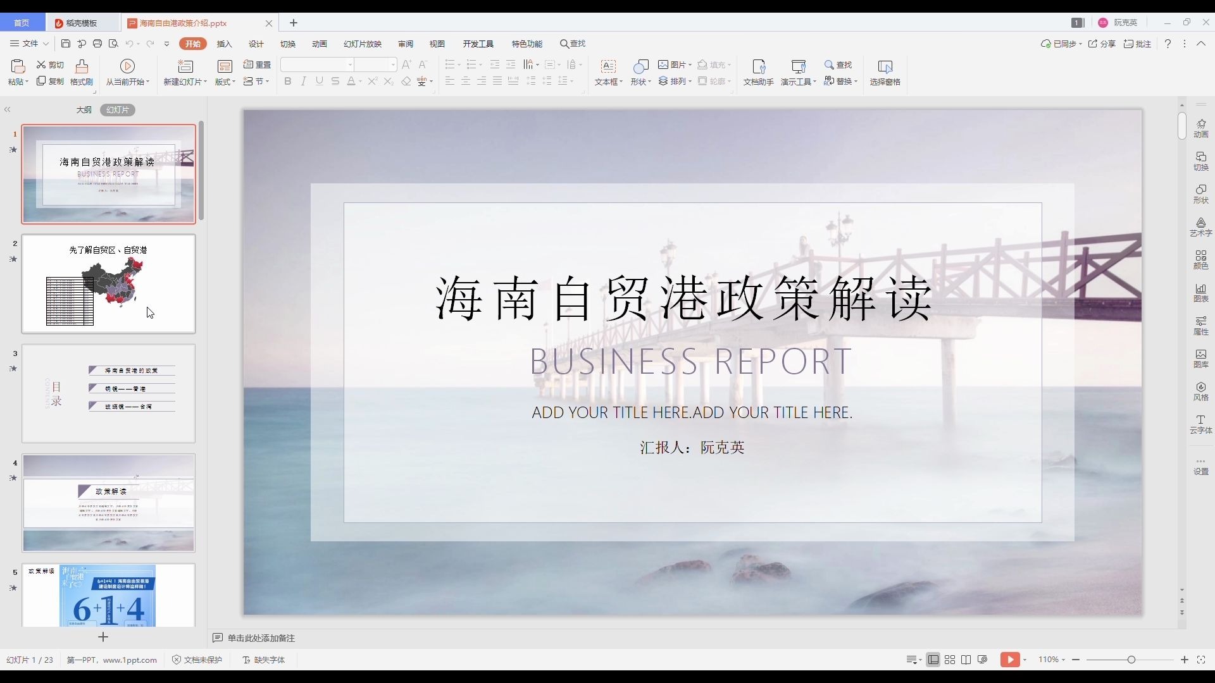Click the Comment (批注) button
Image resolution: width=1215 pixels, height=683 pixels.
point(1137,44)
